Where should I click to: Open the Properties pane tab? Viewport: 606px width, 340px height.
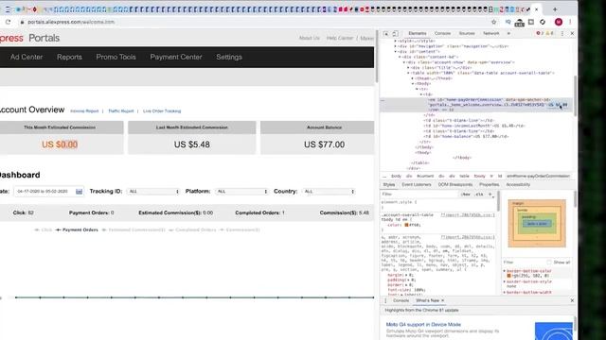coord(489,185)
